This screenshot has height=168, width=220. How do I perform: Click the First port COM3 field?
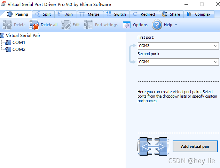[x=178, y=46]
